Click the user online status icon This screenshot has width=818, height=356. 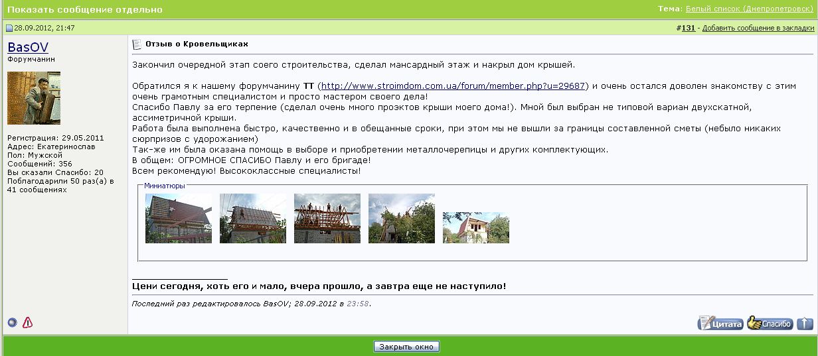pos(12,323)
